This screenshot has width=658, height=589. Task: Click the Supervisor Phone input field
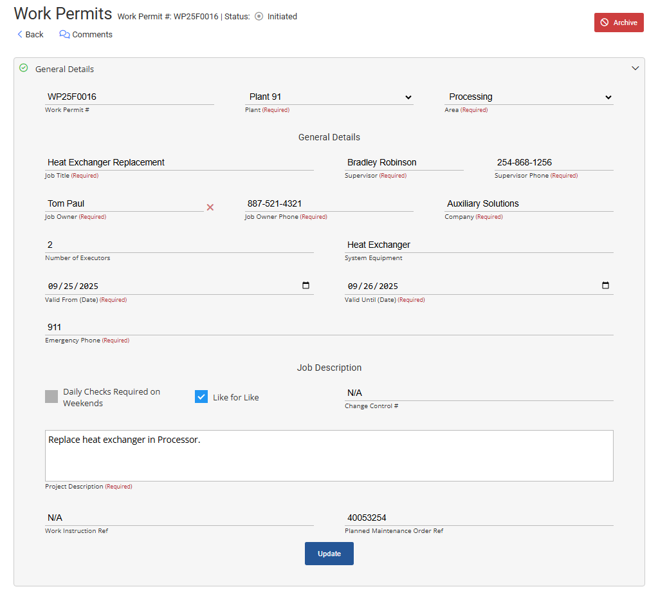click(x=553, y=162)
